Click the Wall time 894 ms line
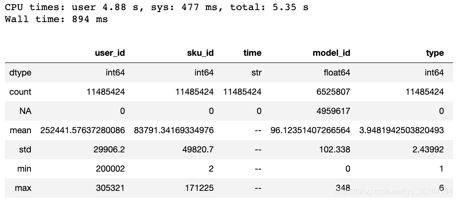This screenshot has height=200, width=457. pyautogui.click(x=56, y=19)
